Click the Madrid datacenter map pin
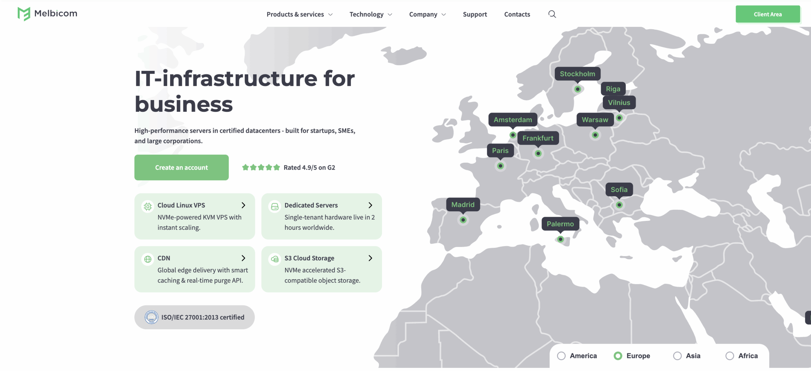Viewport: 811px width, 371px height. (x=463, y=220)
